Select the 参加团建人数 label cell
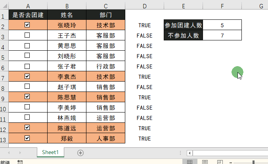268x164 pixels. 183,25
